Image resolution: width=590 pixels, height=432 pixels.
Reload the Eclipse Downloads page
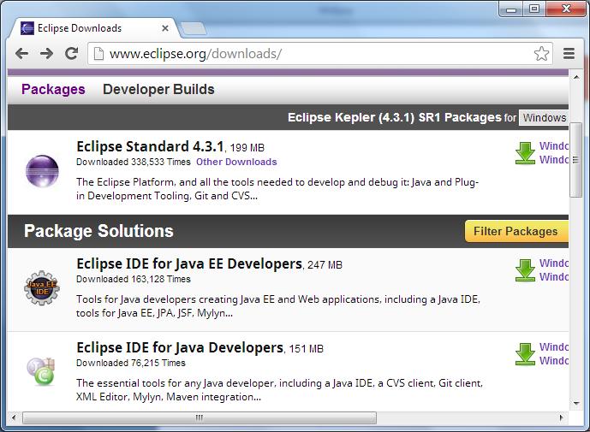(x=71, y=53)
